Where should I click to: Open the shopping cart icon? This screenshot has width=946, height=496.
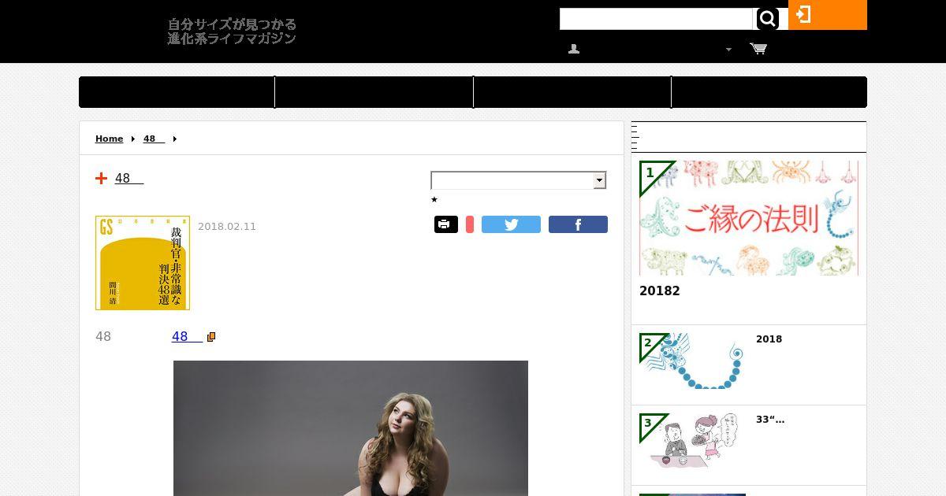pyautogui.click(x=758, y=49)
